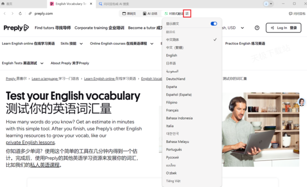The width and height of the screenshot is (307, 187).
Task: Select Bahasa Indonesia language option
Action: [192, 118]
